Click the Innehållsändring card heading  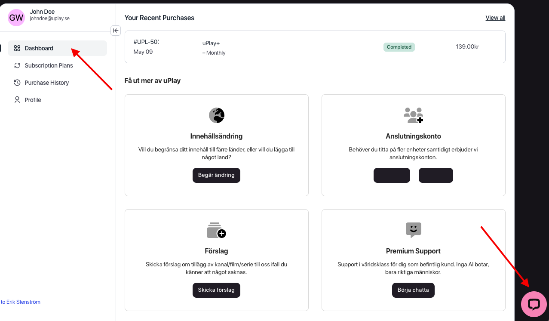[x=216, y=136]
